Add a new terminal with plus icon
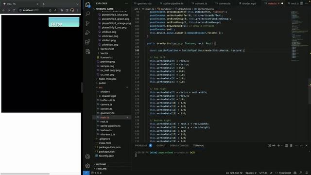The image size is (311, 175). pos(278,145)
